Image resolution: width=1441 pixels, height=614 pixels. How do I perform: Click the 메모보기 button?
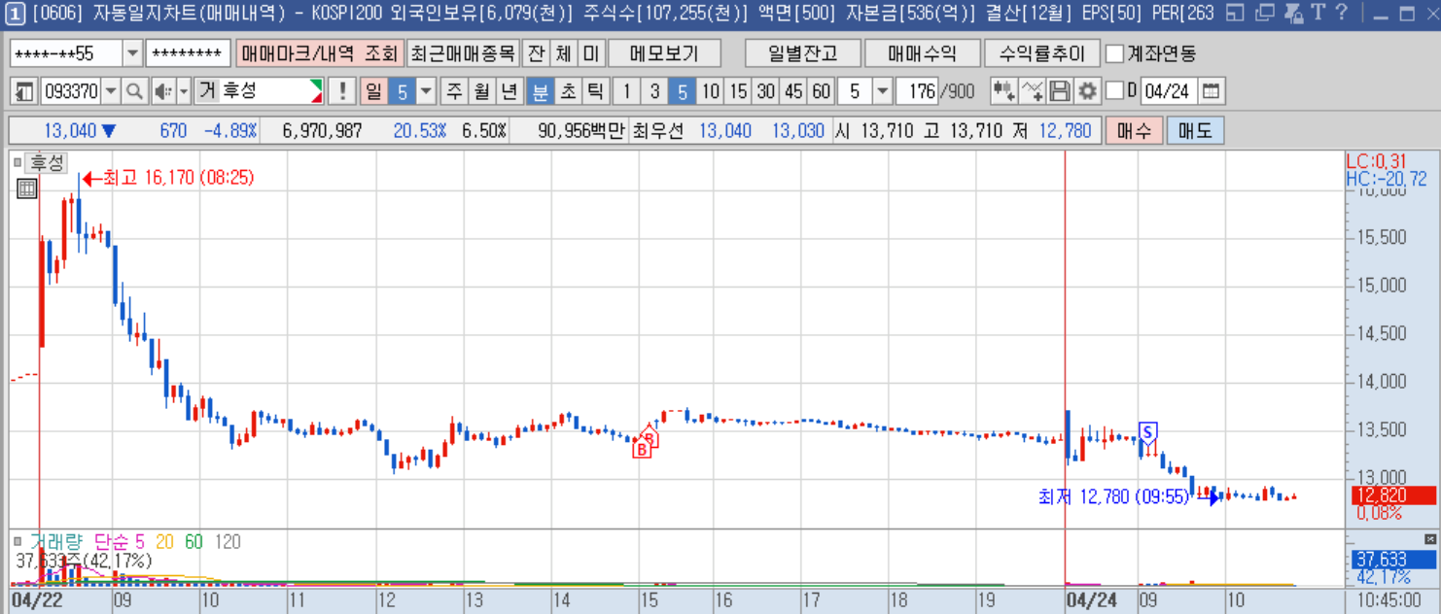664,53
